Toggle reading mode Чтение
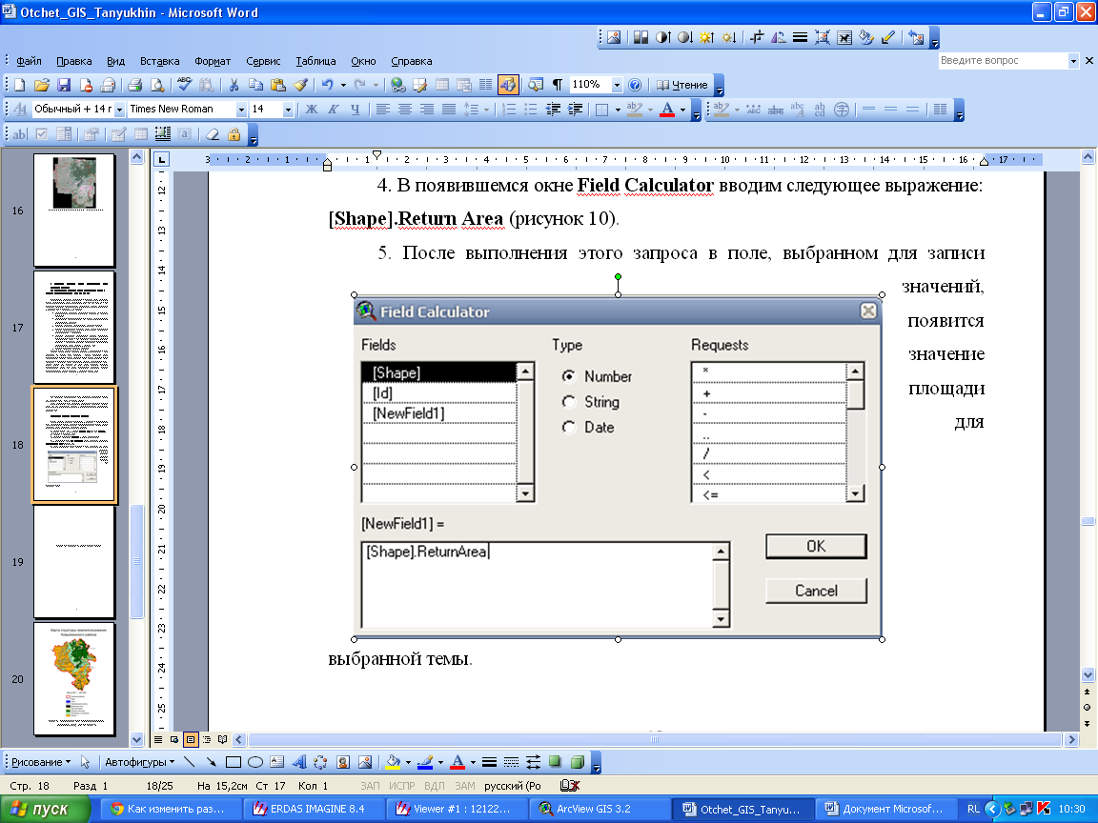This screenshot has width=1098, height=823. tap(682, 85)
